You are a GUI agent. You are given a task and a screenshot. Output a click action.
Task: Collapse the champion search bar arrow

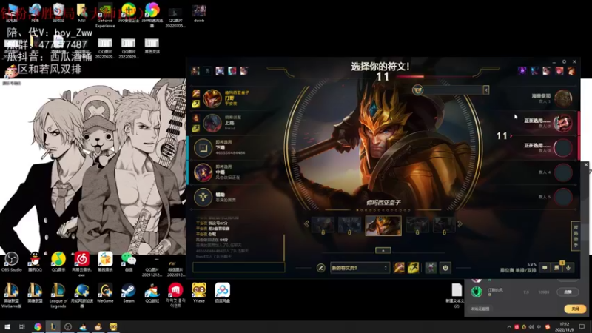pos(486,90)
